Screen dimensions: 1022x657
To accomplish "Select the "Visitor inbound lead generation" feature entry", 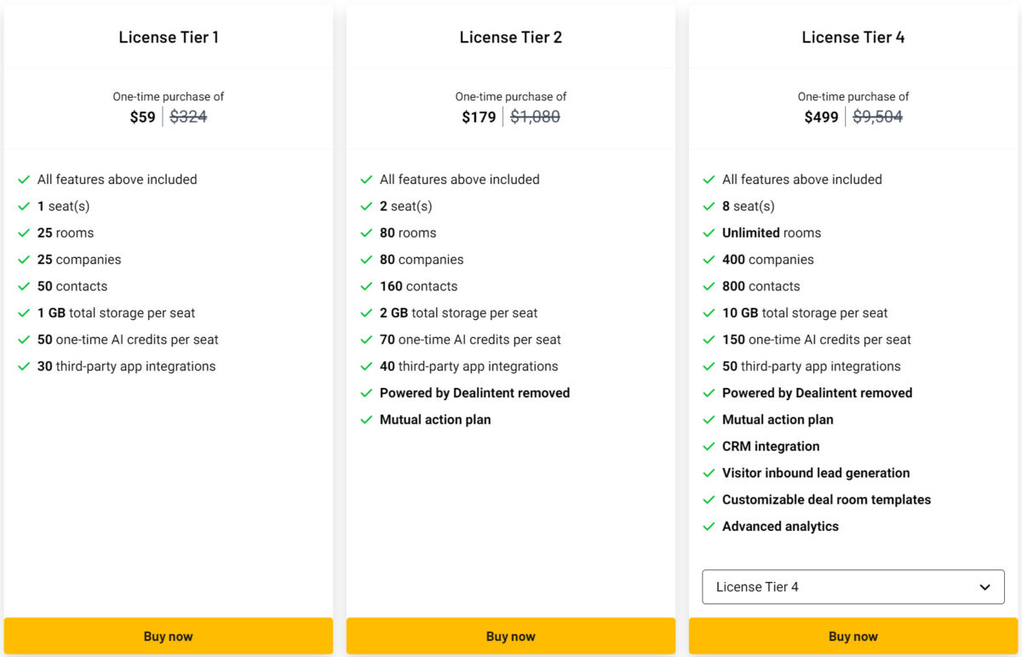I will point(816,473).
